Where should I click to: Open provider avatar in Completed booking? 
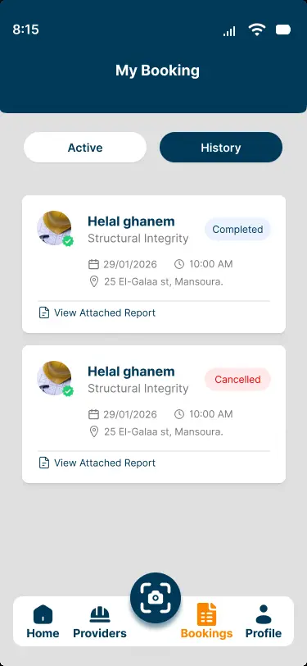(54, 228)
